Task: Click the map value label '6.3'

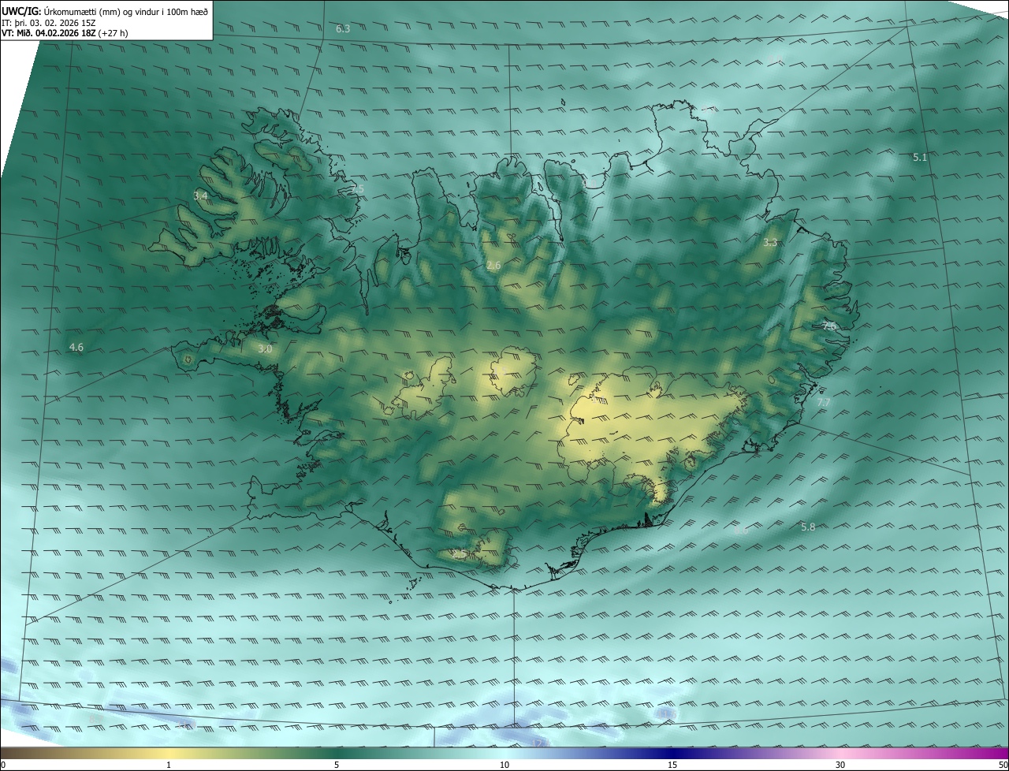Action: 343,28
